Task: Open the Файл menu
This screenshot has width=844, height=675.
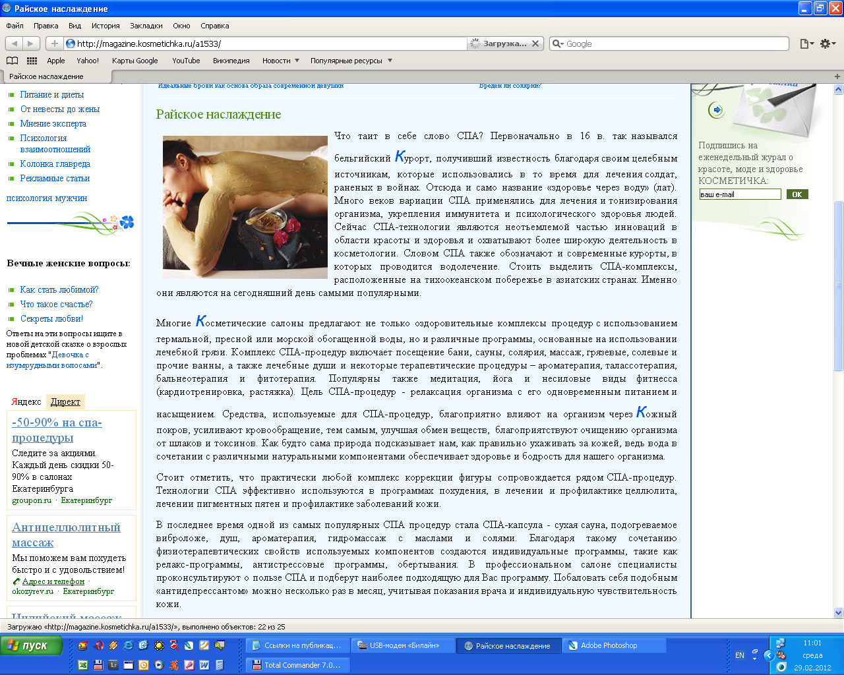Action: 15,26
